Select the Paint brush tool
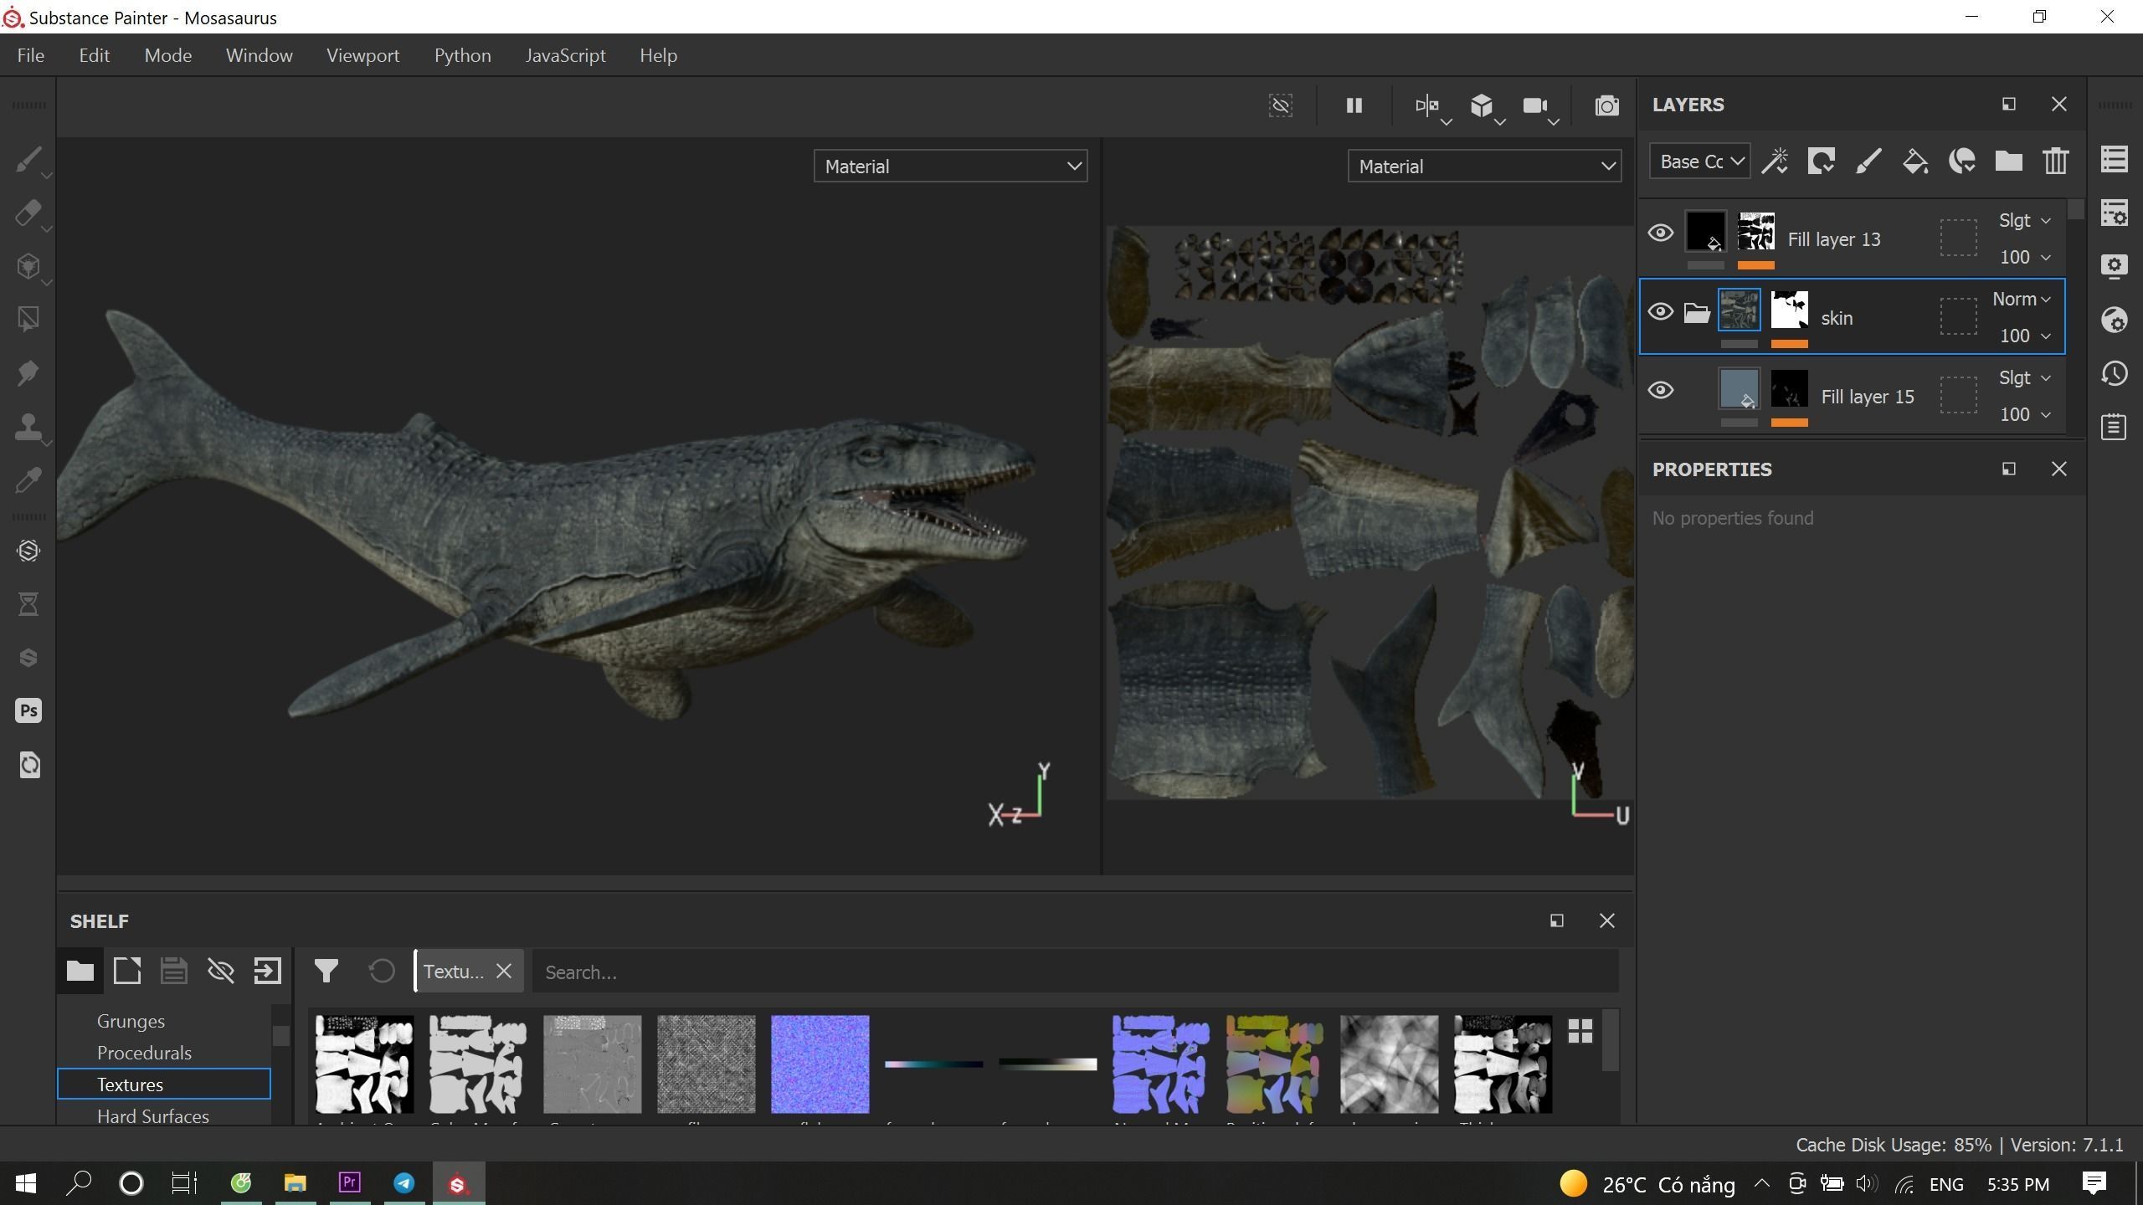 point(28,159)
